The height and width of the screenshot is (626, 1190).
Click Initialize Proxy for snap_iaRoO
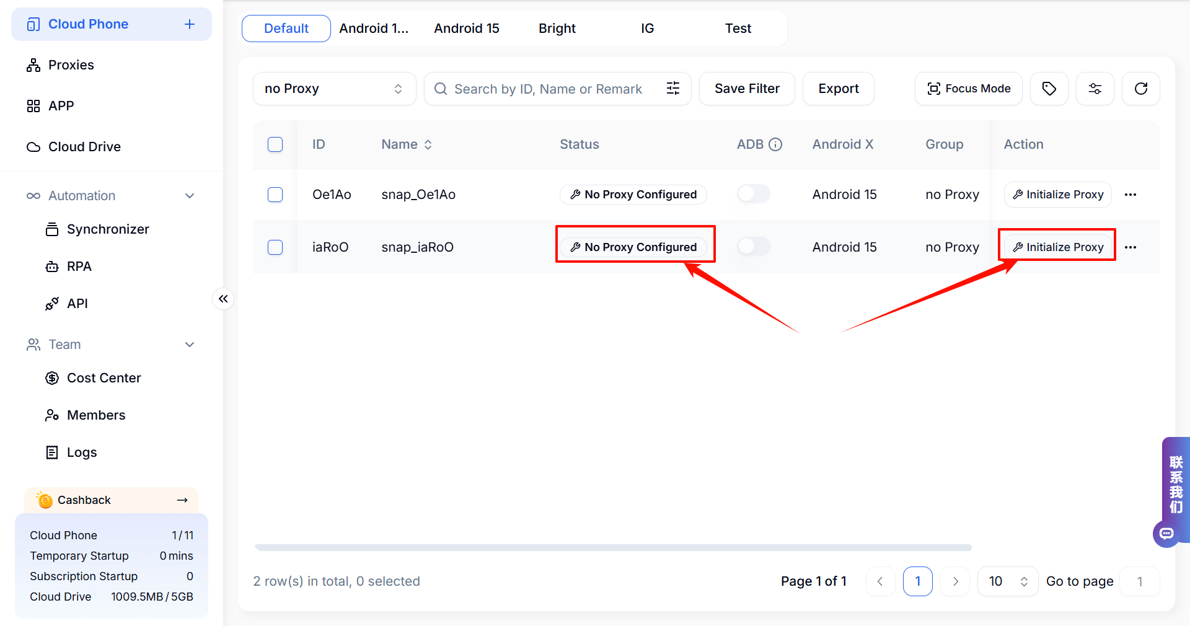coord(1057,247)
